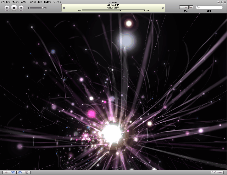
Task: Click the low-volume speaker icon
Action: (28, 8)
